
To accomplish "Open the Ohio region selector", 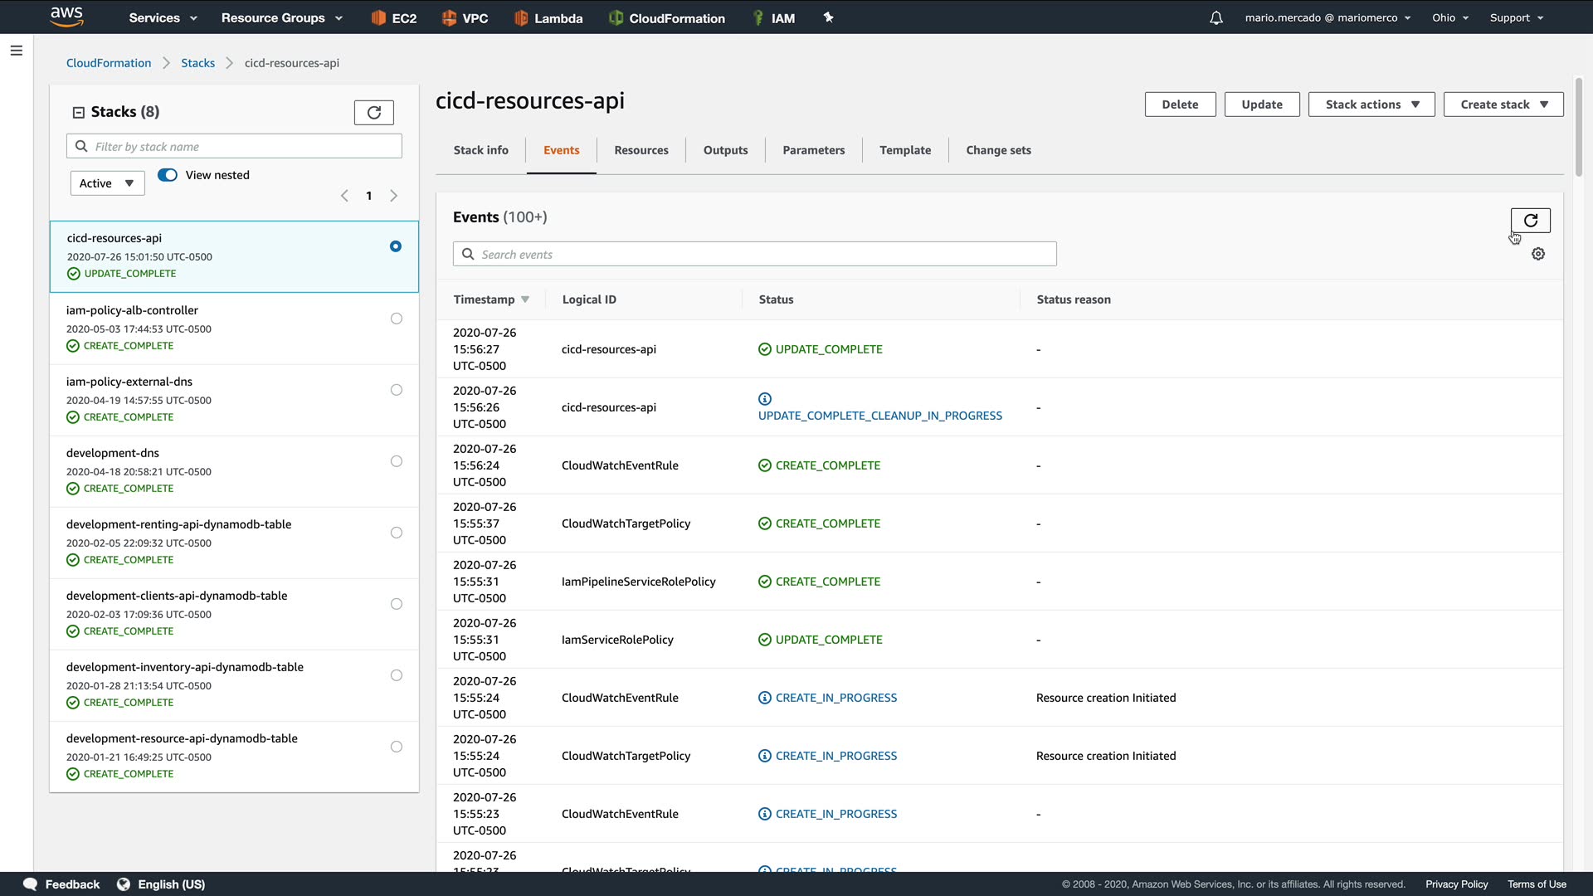I will pyautogui.click(x=1449, y=17).
